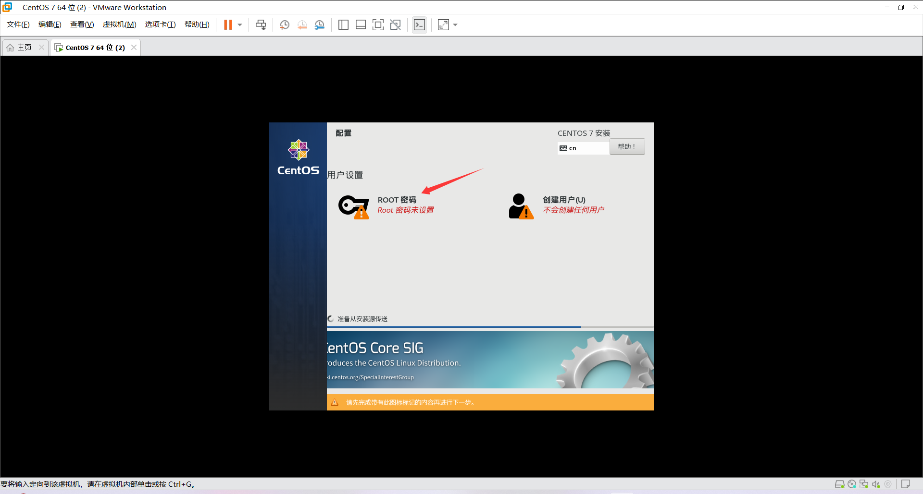Click the revert to snapshot icon
923x494 pixels.
[302, 25]
